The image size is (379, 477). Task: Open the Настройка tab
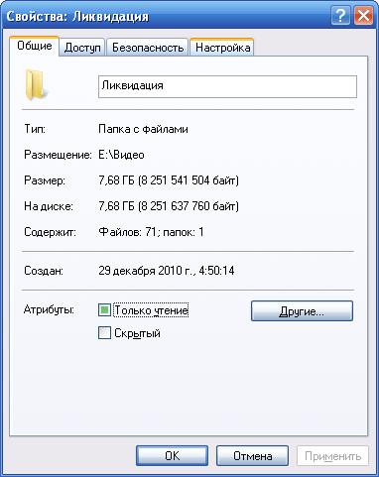coord(222,48)
